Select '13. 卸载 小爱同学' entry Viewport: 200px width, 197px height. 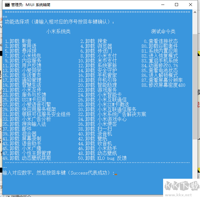22,70
